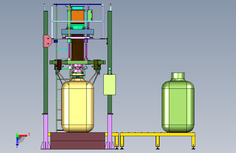
Task: Select the pale yellow control box on the column
Action: (110, 85)
